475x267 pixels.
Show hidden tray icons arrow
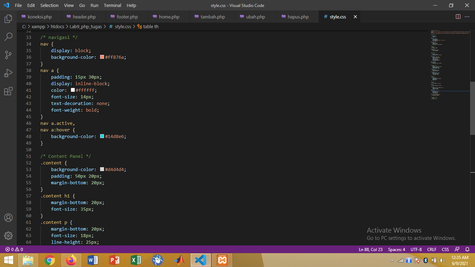(x=392, y=260)
